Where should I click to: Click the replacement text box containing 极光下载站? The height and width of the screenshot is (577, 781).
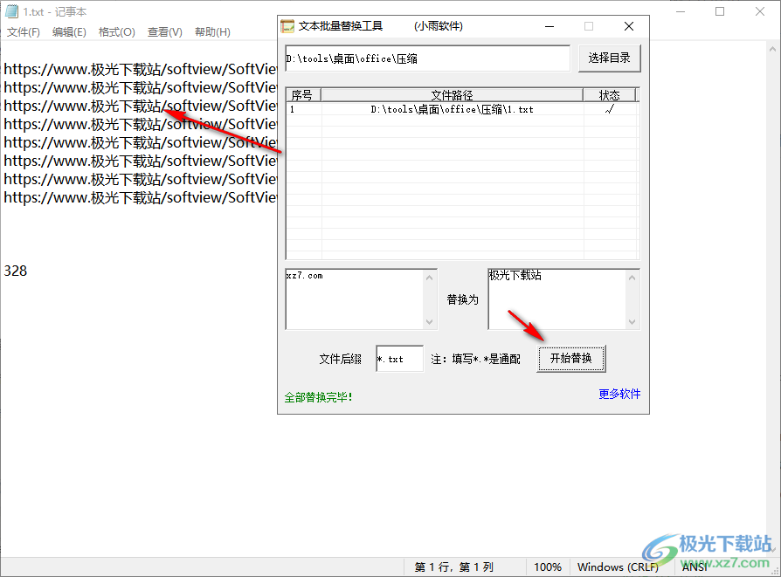click(556, 299)
